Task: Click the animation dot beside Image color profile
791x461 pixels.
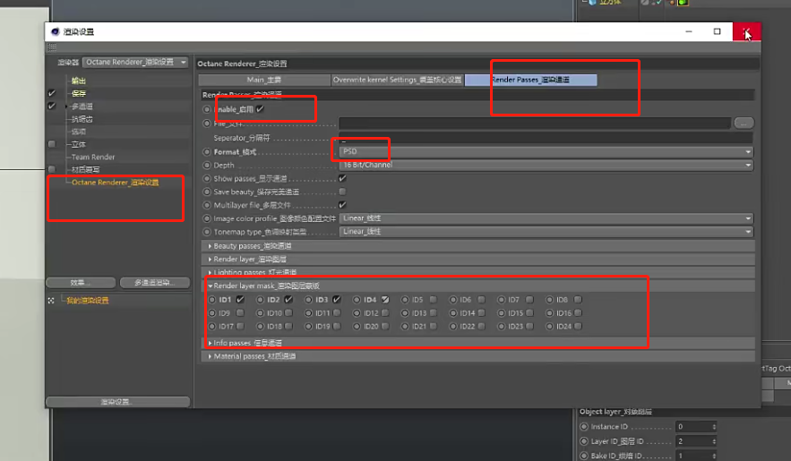Action: pyautogui.click(x=207, y=218)
